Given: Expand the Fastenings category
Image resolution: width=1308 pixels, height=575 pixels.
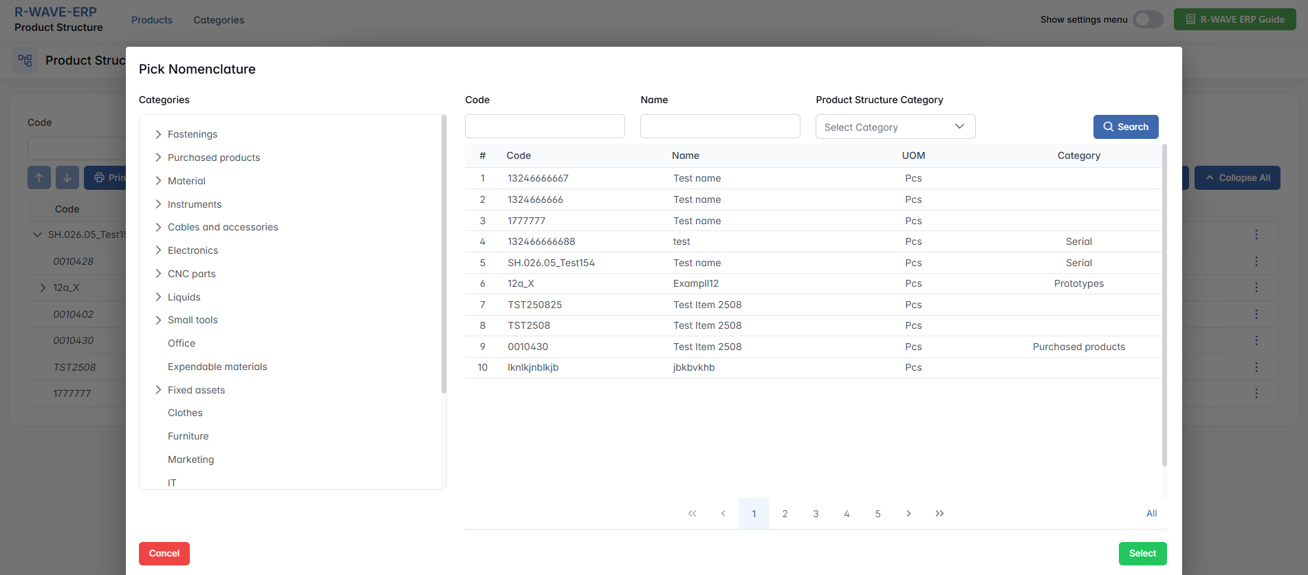Looking at the screenshot, I should tap(158, 134).
